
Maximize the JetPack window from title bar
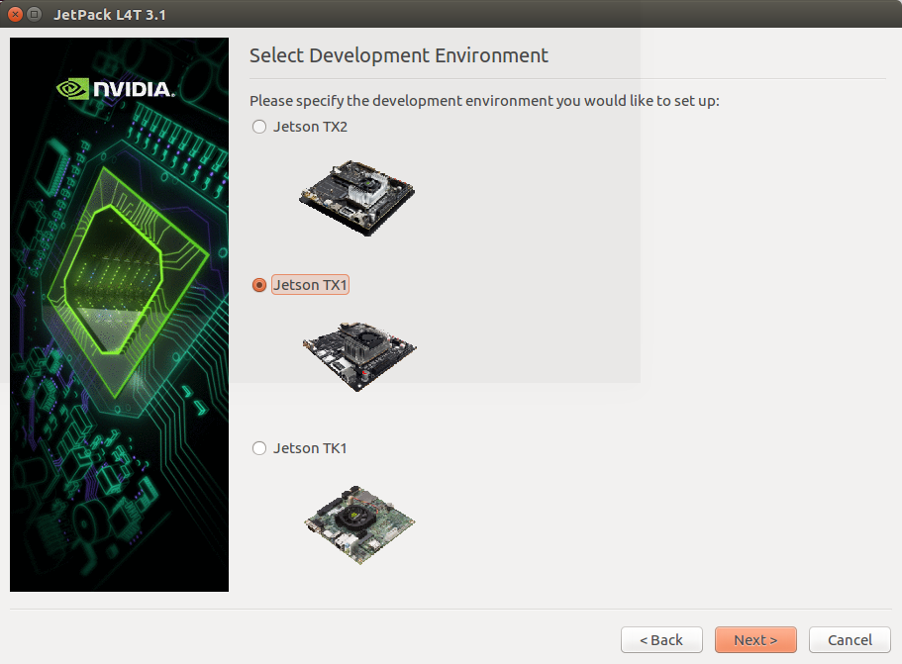click(35, 15)
